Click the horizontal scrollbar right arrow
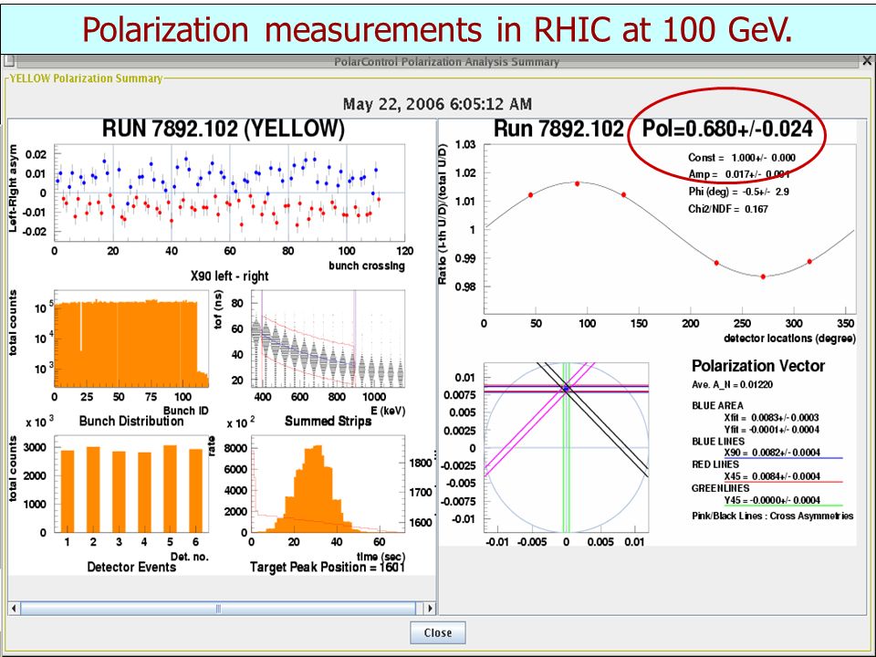This screenshot has height=657, width=876. click(430, 608)
